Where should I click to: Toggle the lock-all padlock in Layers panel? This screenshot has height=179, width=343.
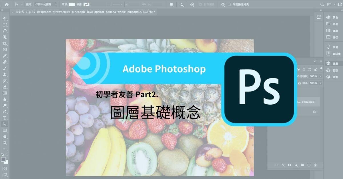[x=300, y=83]
